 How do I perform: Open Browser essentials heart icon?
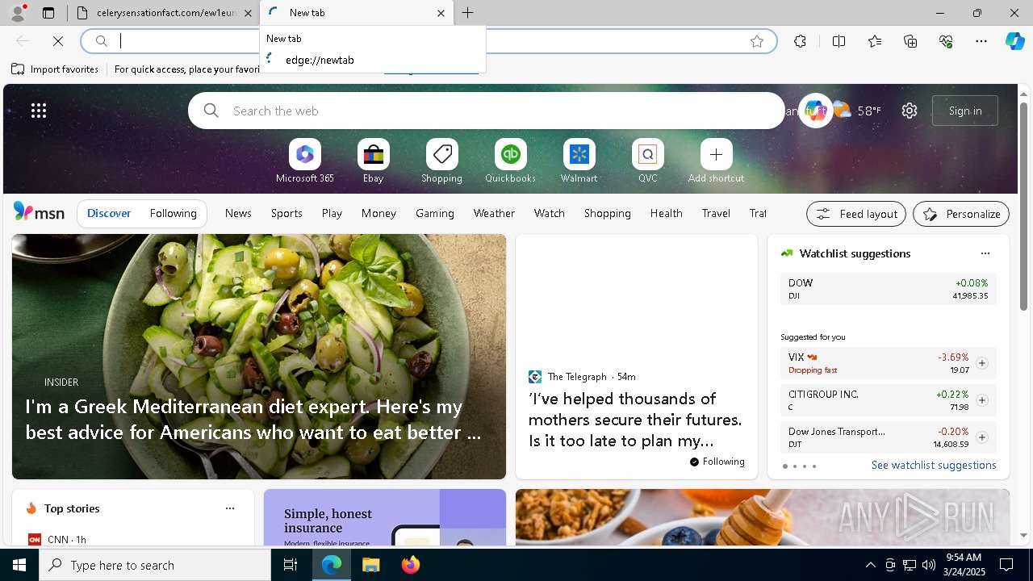pos(946,41)
